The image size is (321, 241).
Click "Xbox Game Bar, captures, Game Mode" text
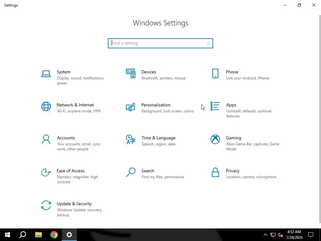(253, 147)
